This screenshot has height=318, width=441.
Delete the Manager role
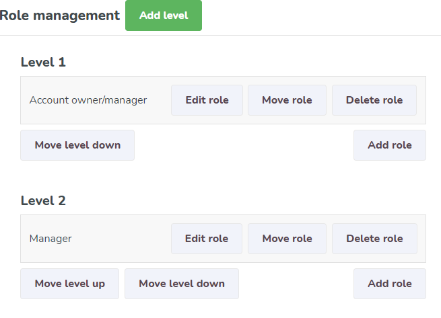coord(374,239)
